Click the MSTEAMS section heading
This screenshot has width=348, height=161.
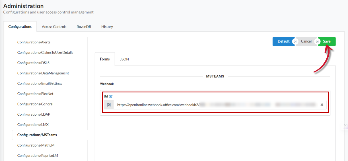tap(215, 76)
